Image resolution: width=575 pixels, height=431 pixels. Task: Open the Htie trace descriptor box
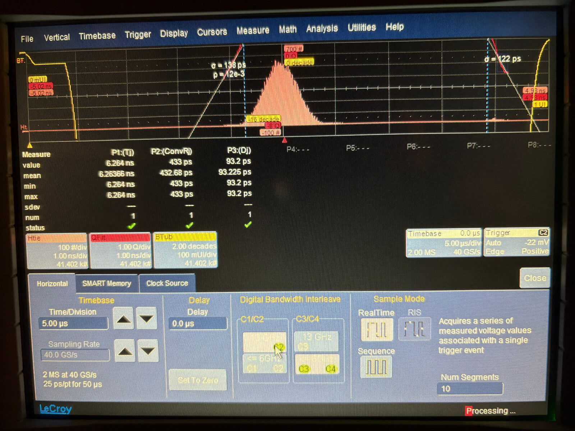57,251
